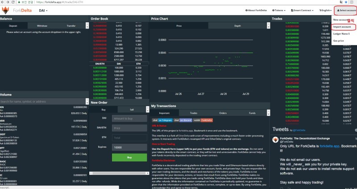The height and width of the screenshot is (189, 357).
Task: Switch to the Withdraw tab
Action: (x=42, y=26)
